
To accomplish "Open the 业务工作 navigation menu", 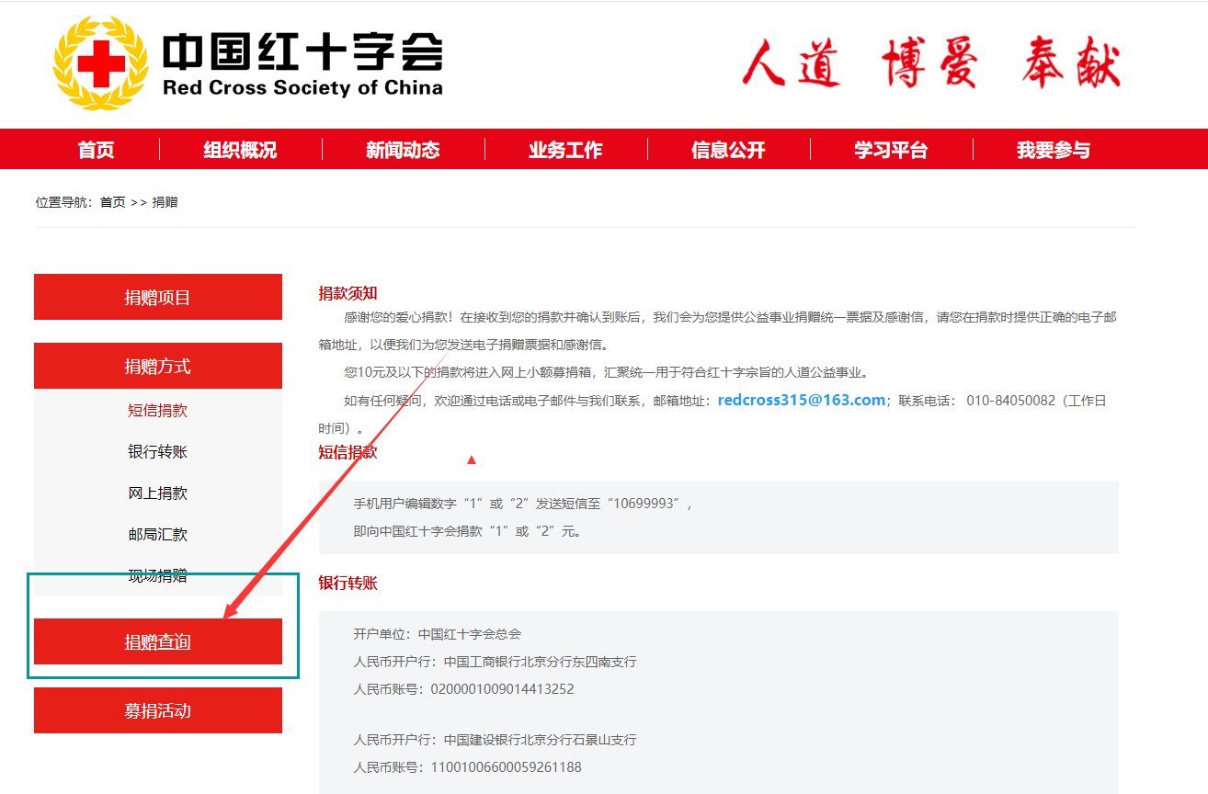I will (x=564, y=149).
